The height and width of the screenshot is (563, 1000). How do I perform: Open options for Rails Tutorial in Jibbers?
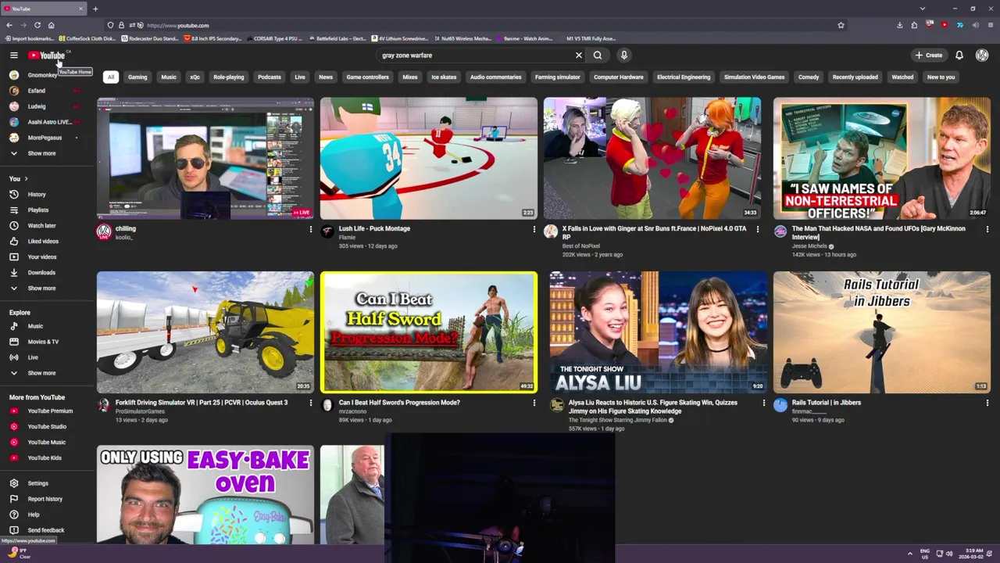point(987,403)
